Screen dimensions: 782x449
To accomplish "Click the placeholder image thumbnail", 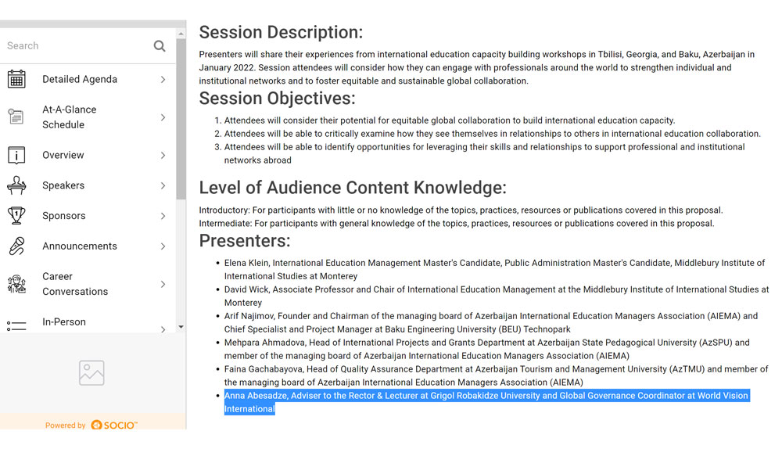I will pos(91,373).
